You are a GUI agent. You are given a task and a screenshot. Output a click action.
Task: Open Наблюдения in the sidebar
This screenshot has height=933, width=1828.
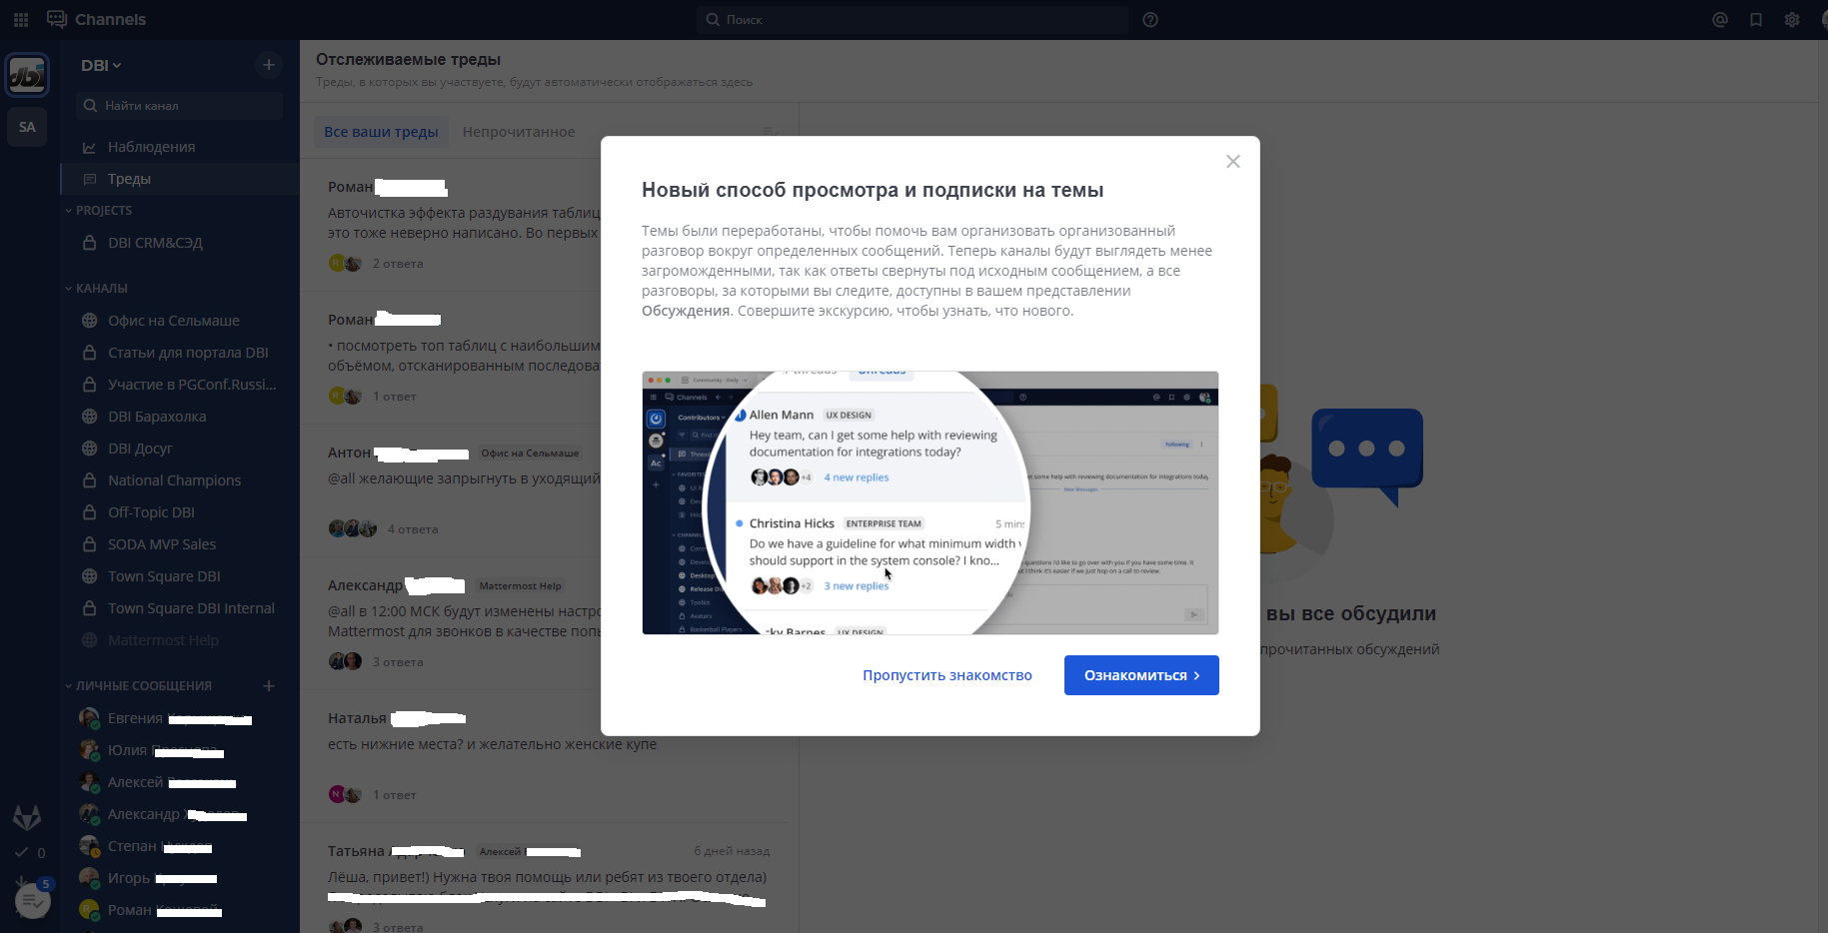(x=180, y=147)
